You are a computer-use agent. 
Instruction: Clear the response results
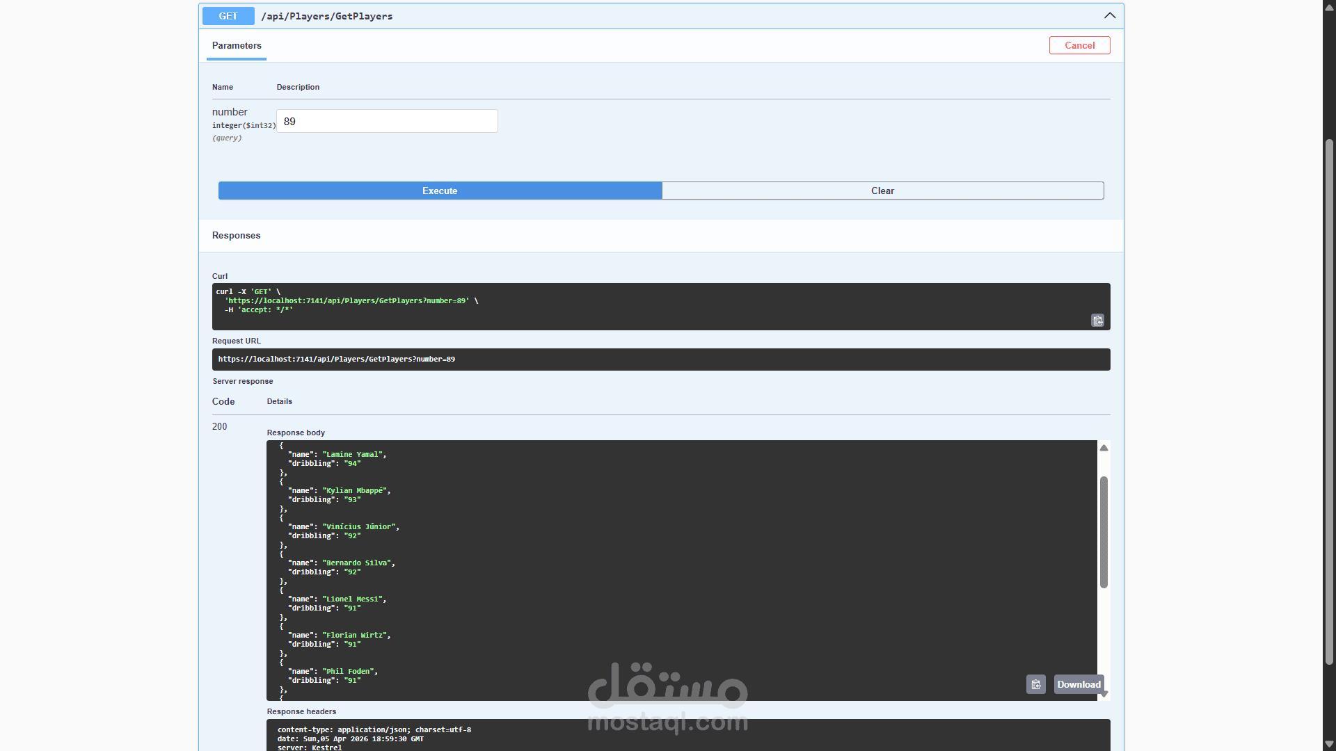(x=882, y=191)
